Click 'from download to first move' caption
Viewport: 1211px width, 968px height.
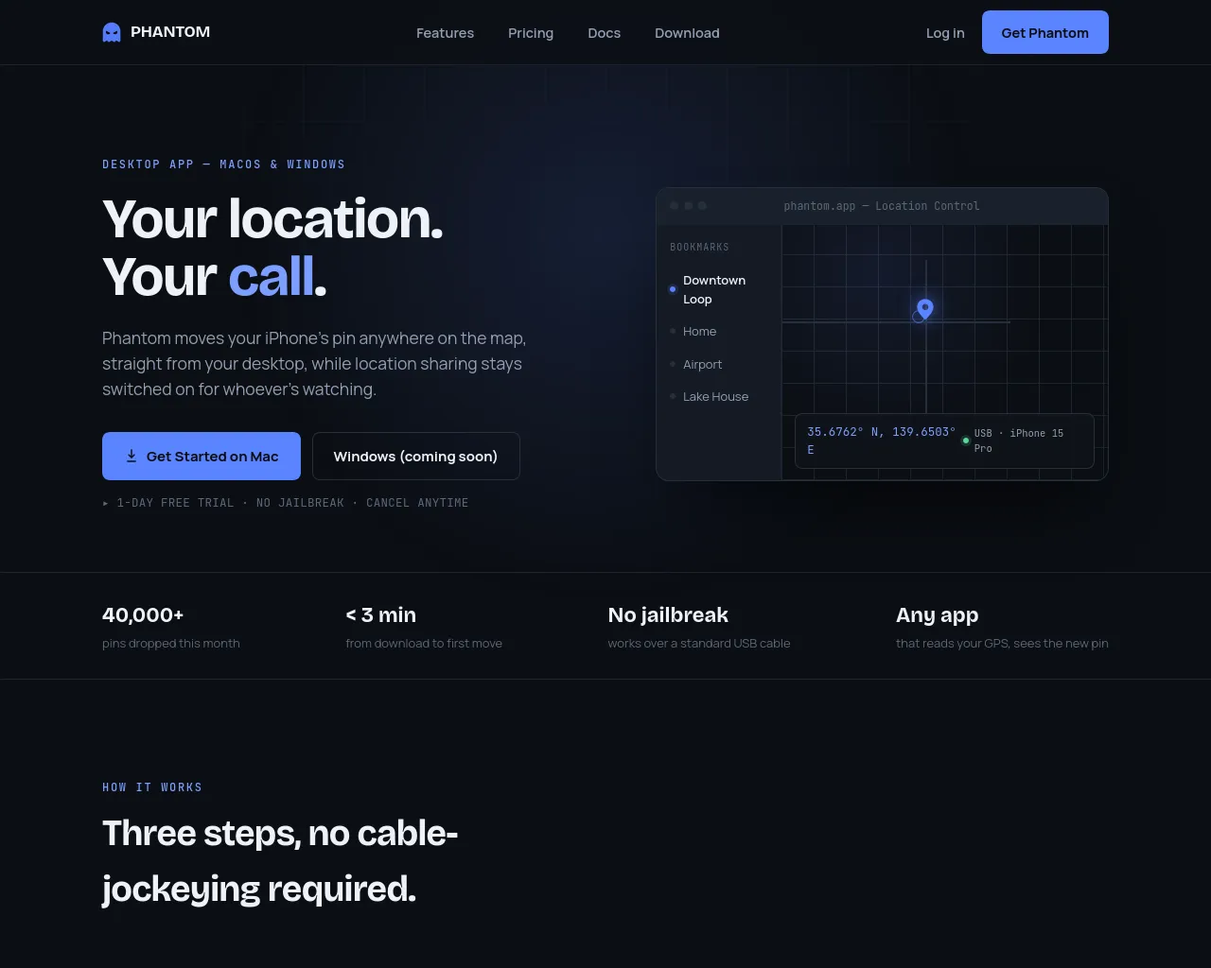[x=424, y=644]
